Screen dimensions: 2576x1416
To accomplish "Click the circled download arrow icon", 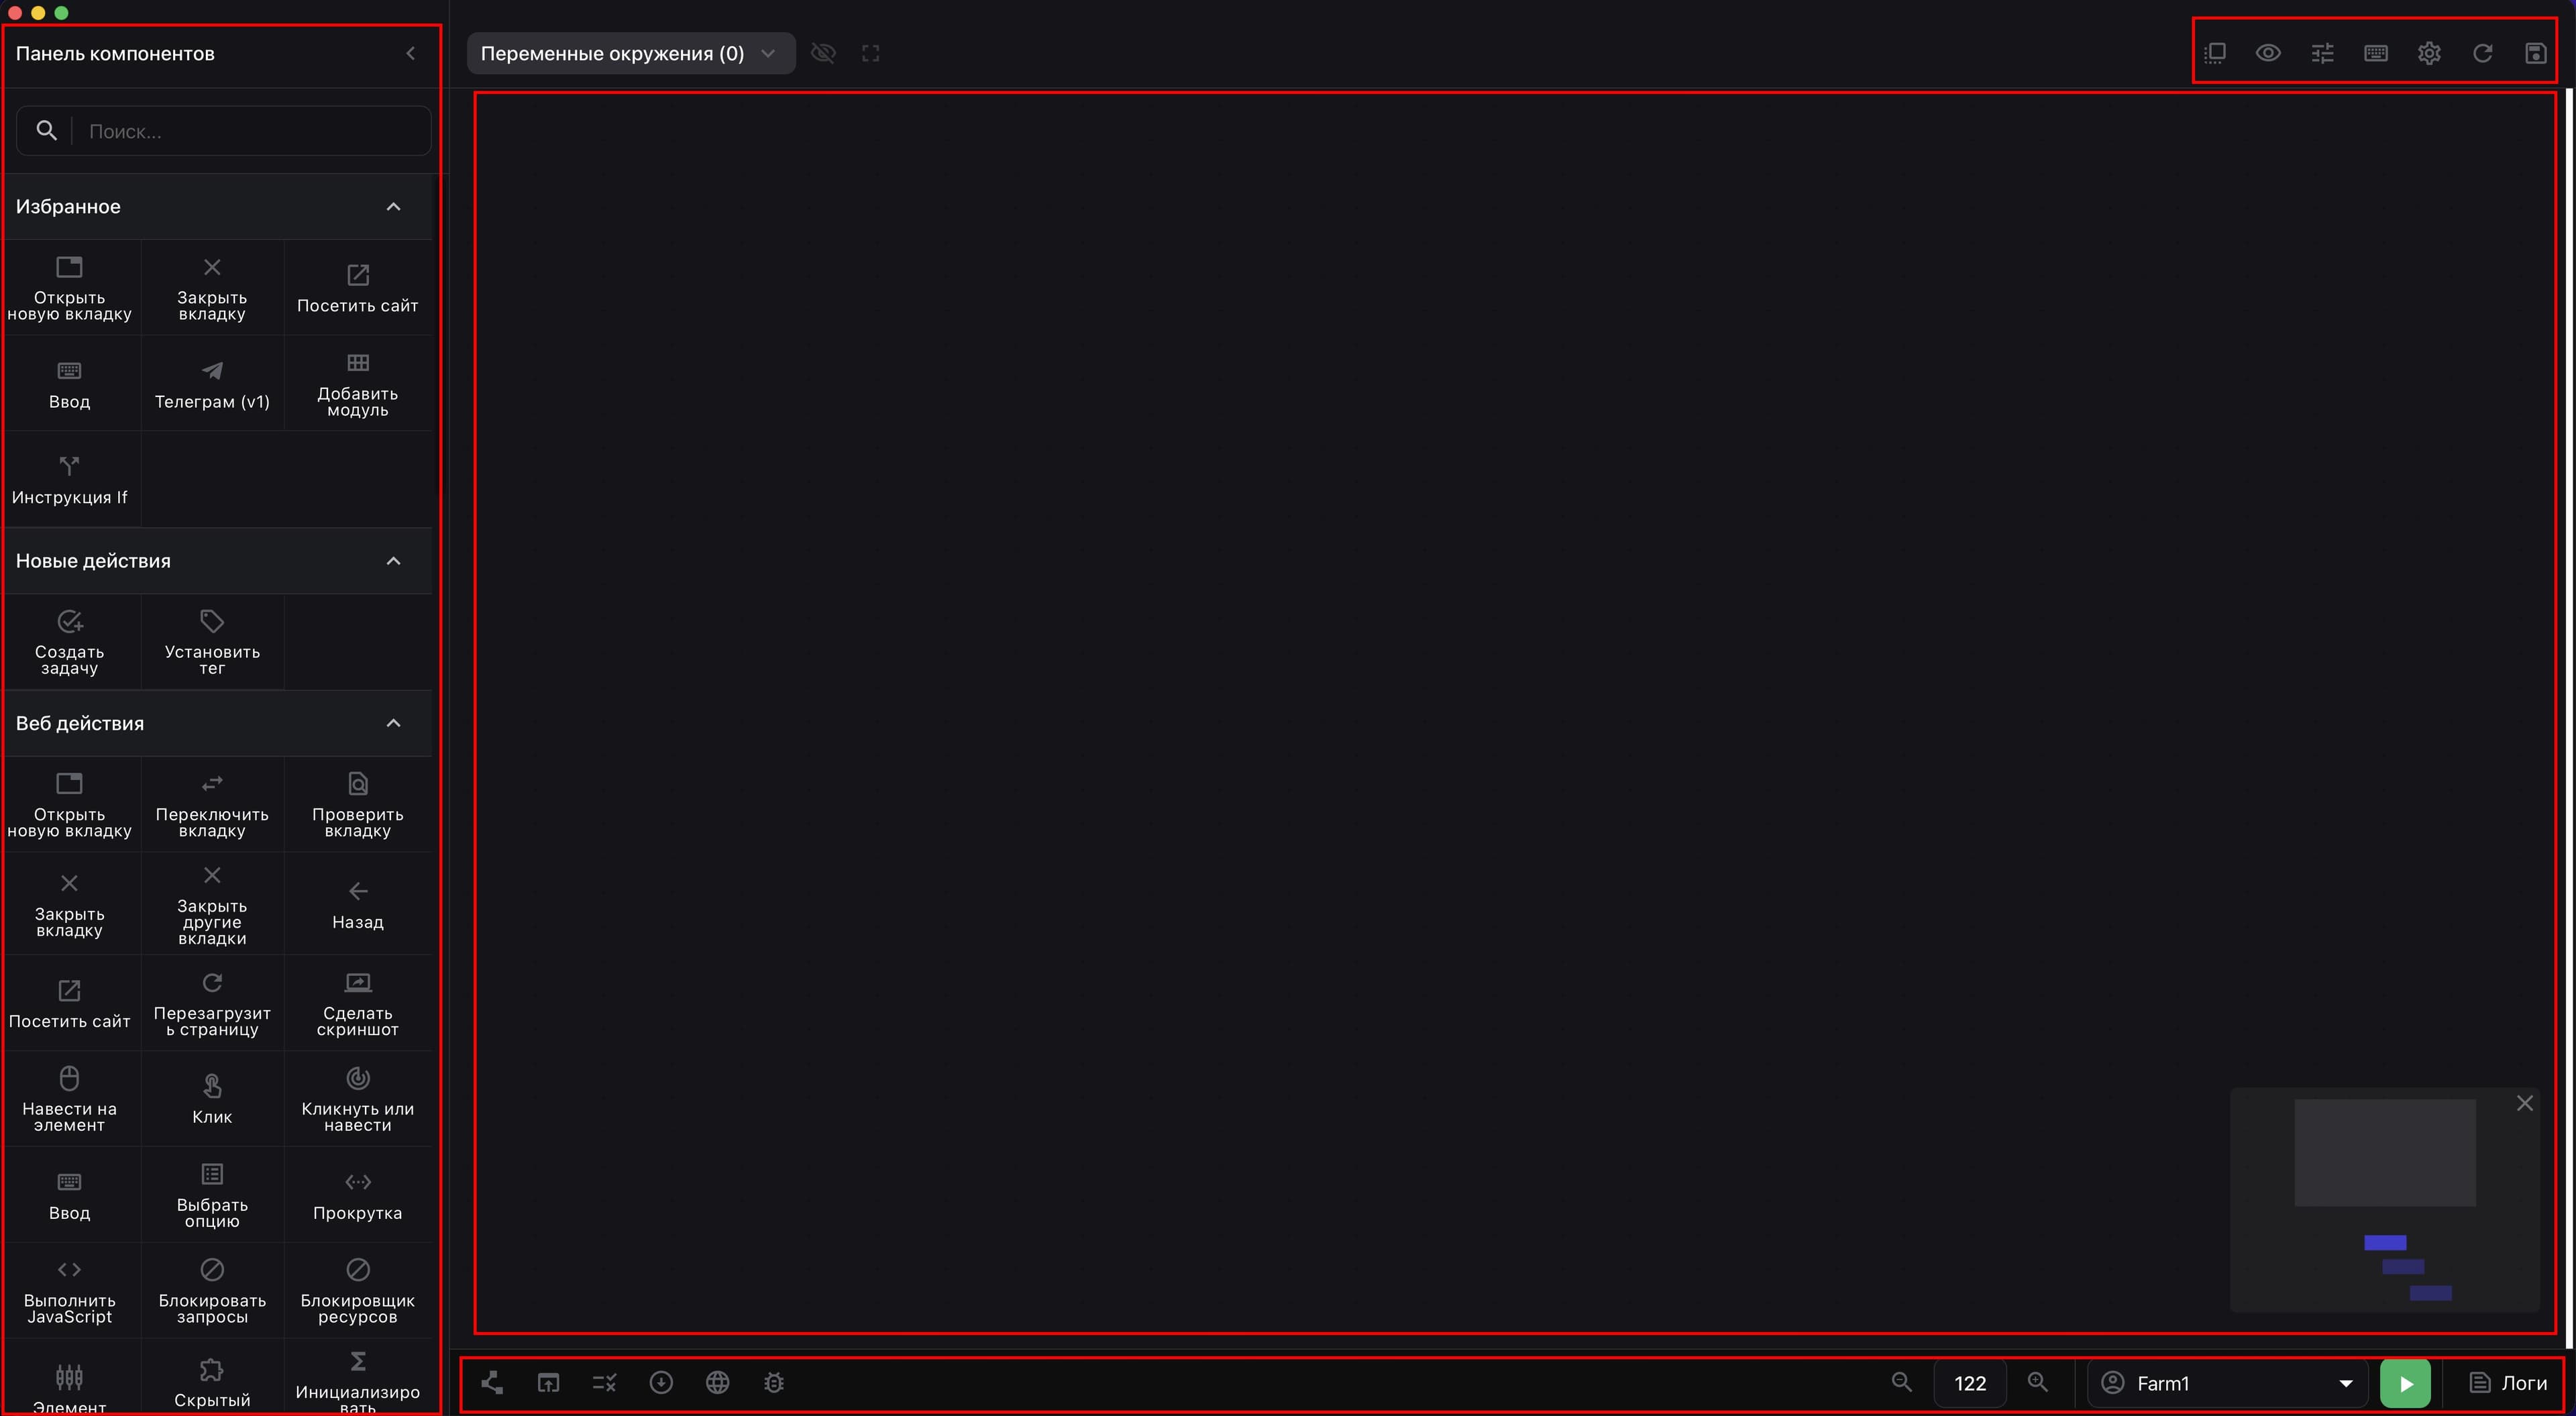I will [661, 1382].
